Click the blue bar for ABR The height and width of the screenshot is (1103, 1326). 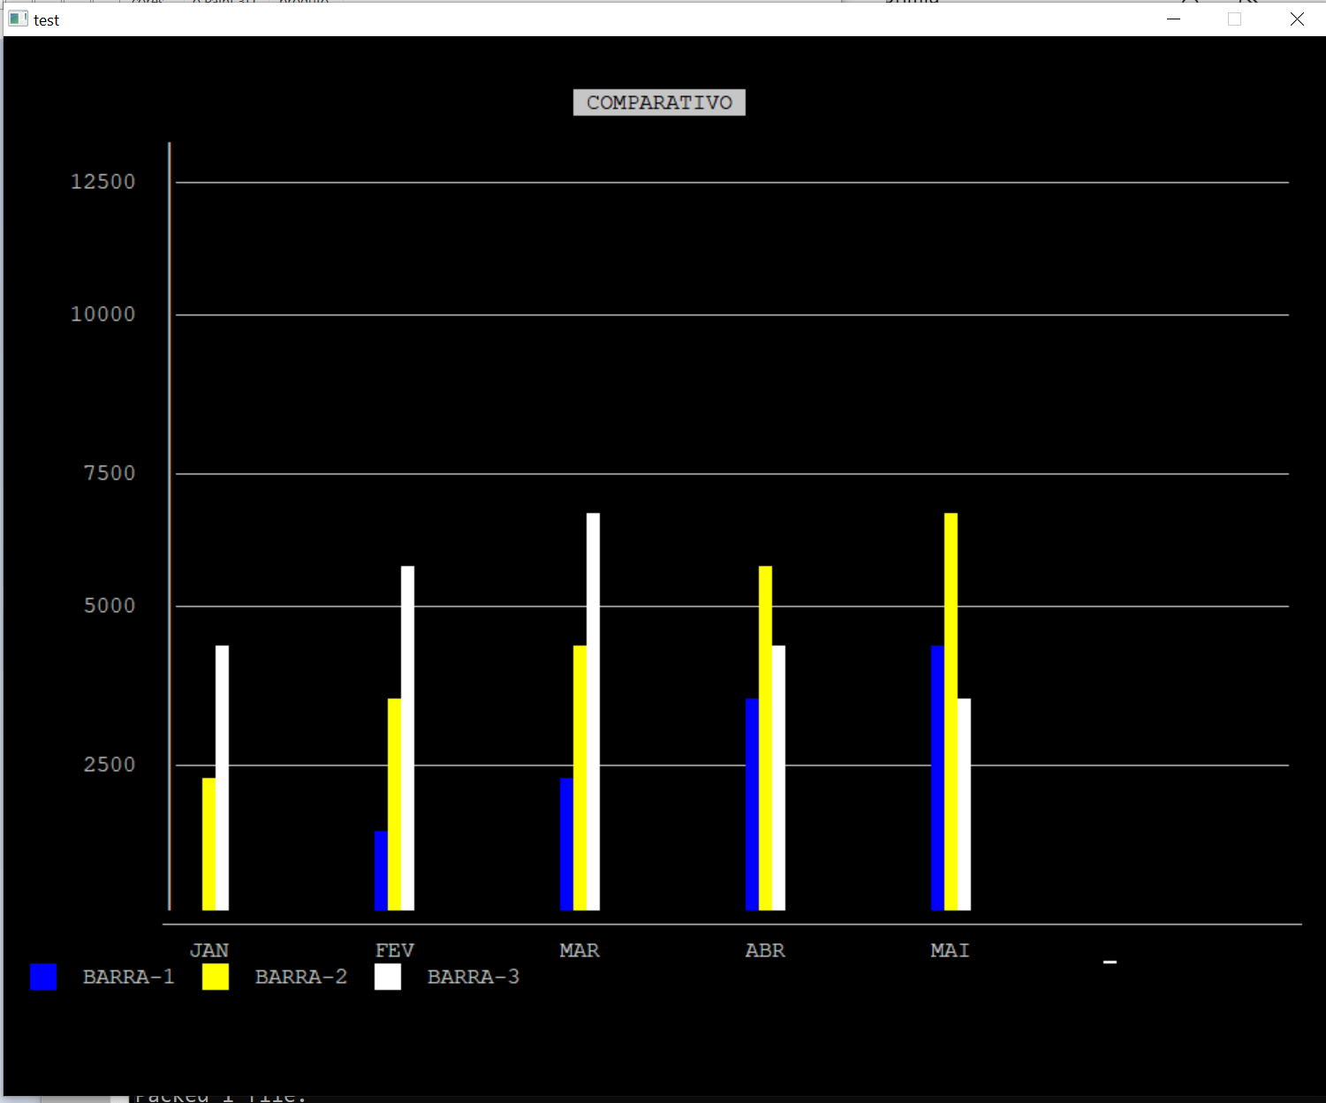click(x=752, y=805)
